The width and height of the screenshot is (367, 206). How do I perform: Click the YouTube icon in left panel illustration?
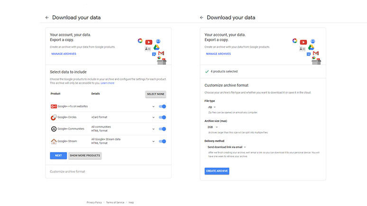(x=148, y=42)
